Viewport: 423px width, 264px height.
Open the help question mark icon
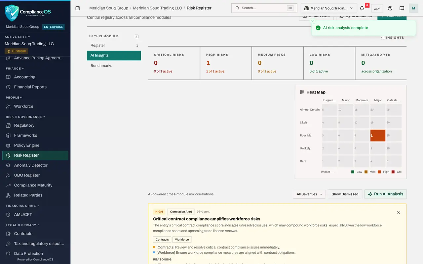tap(390, 8)
